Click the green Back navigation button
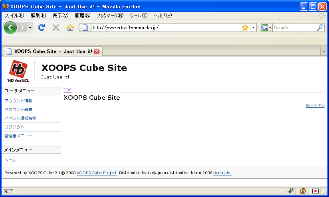This screenshot has width=329, height=197. click(x=10, y=28)
